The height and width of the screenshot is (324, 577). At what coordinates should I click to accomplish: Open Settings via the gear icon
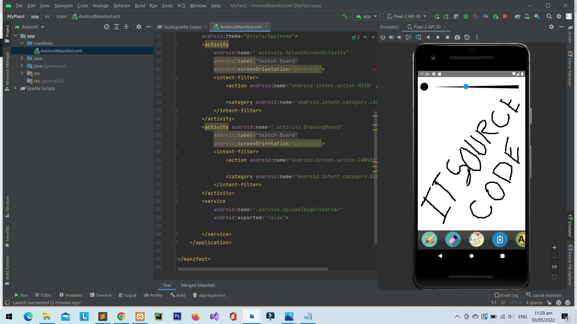tap(560, 16)
